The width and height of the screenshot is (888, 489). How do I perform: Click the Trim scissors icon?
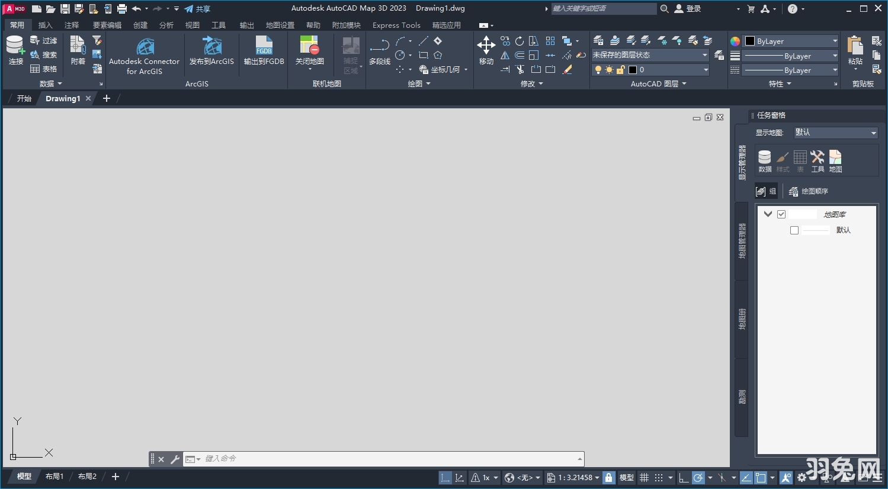(520, 69)
